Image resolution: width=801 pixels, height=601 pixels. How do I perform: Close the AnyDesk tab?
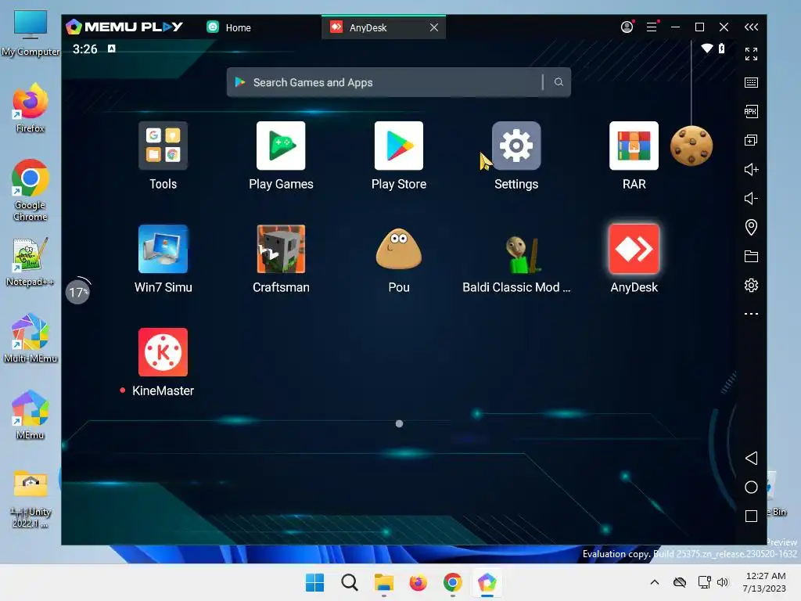pos(433,27)
